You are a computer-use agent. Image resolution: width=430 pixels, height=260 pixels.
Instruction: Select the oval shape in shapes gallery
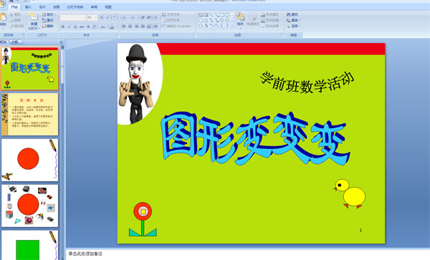pos(227,15)
